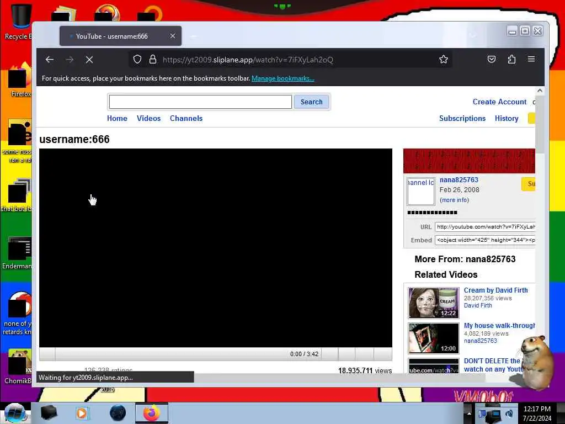
Task: Open Manage bookmarks link
Action: [x=283, y=78]
